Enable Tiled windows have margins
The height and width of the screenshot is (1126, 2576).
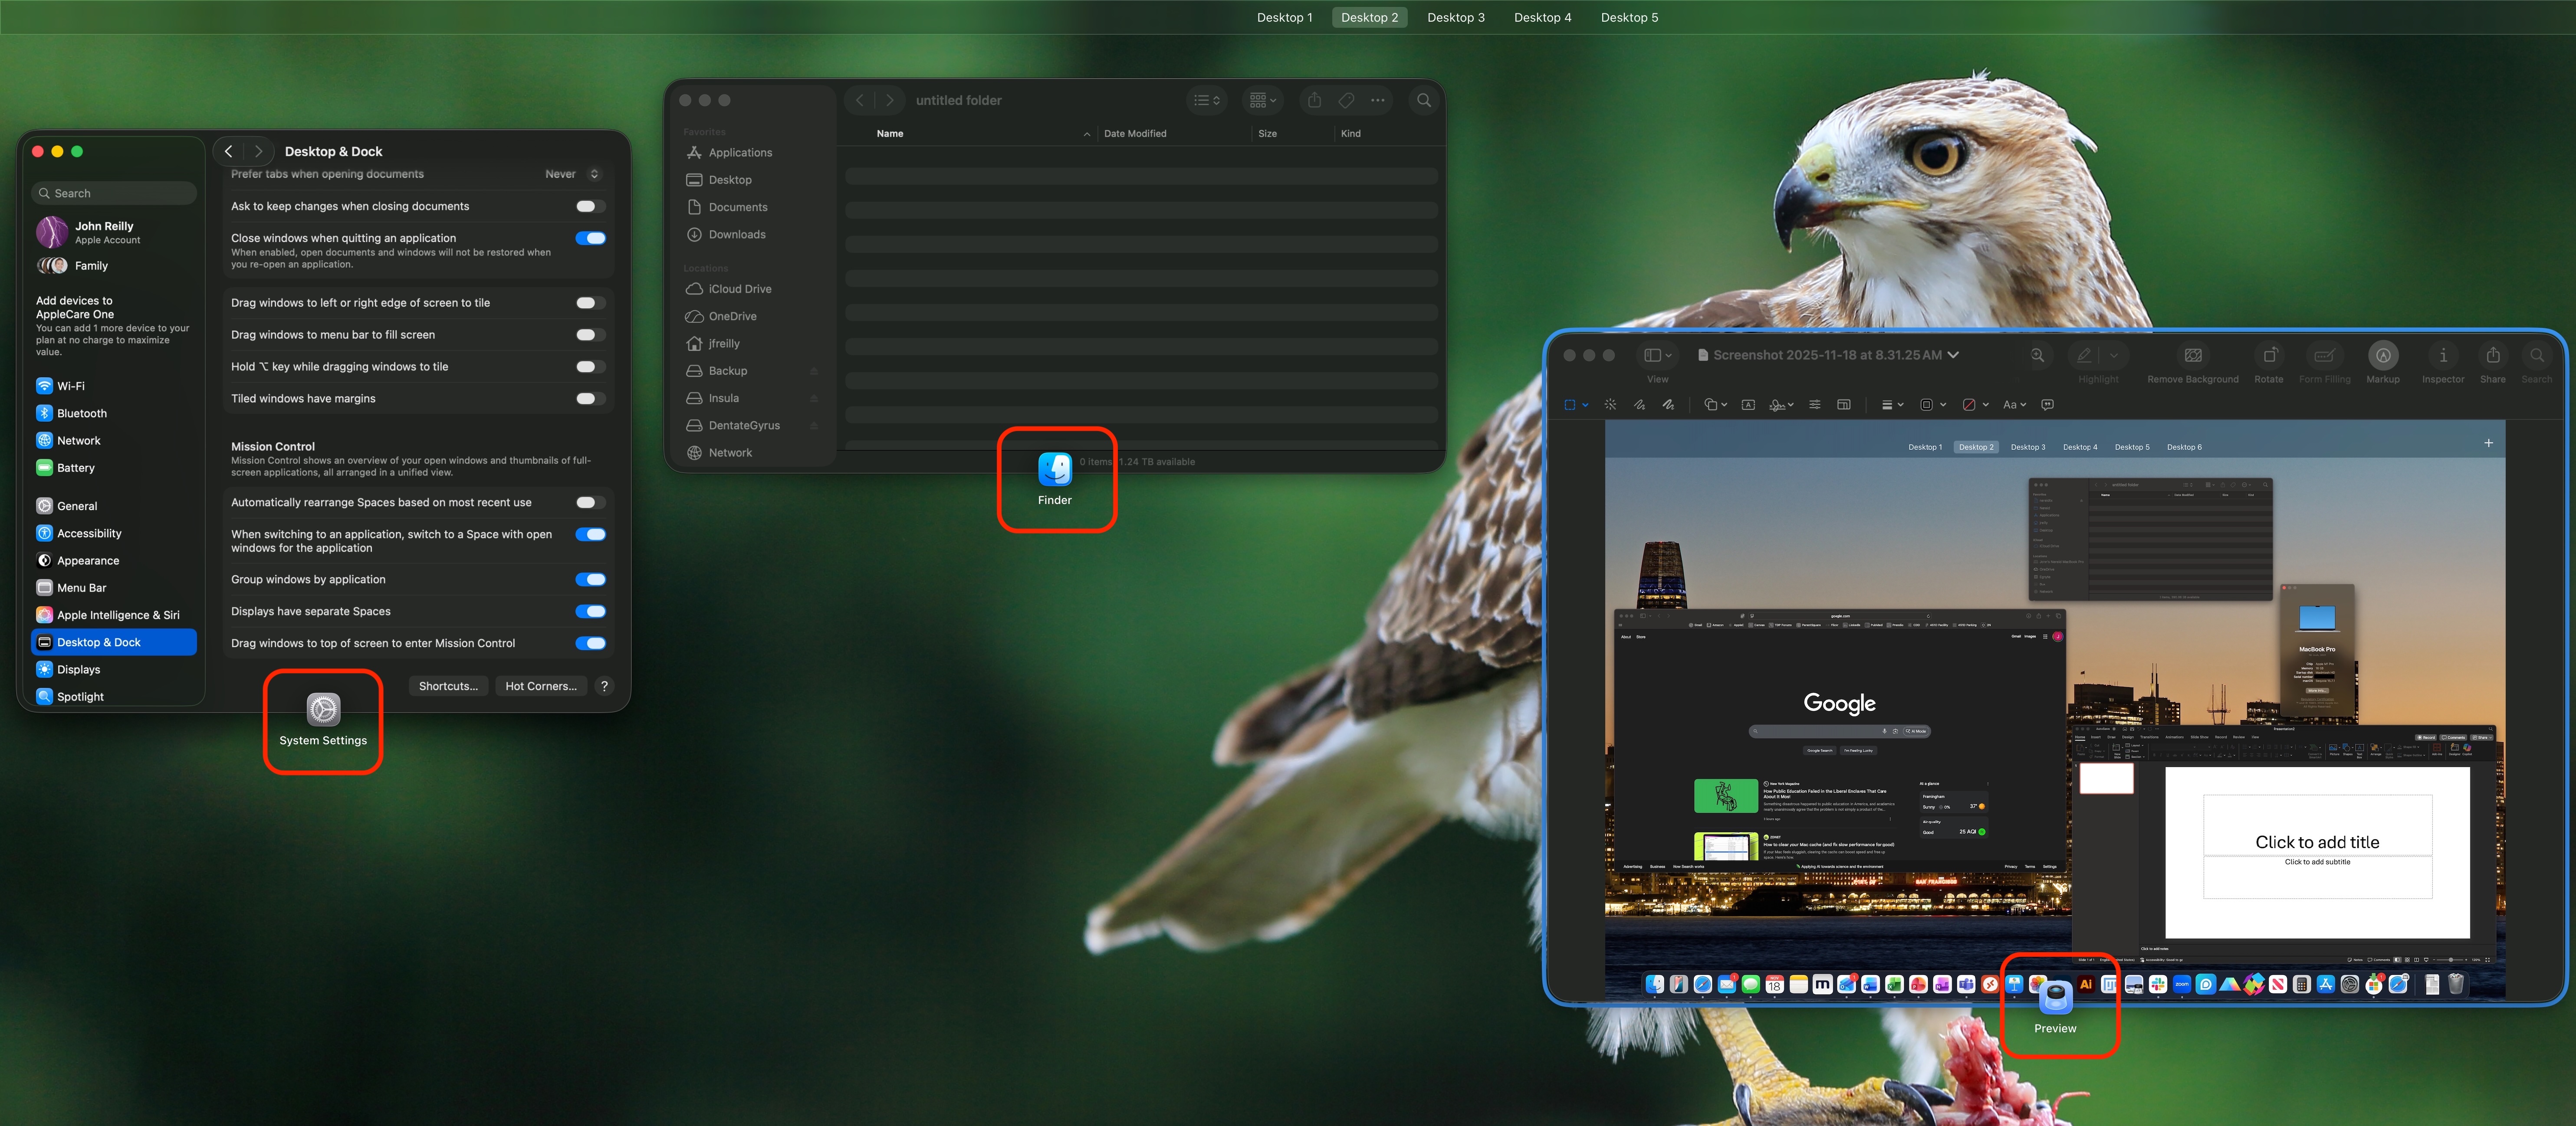pyautogui.click(x=590, y=399)
